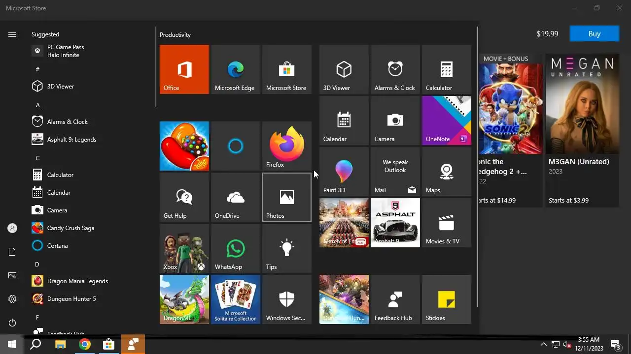Open the Mail tile
Screen dimensions: 631x354
(x=395, y=172)
